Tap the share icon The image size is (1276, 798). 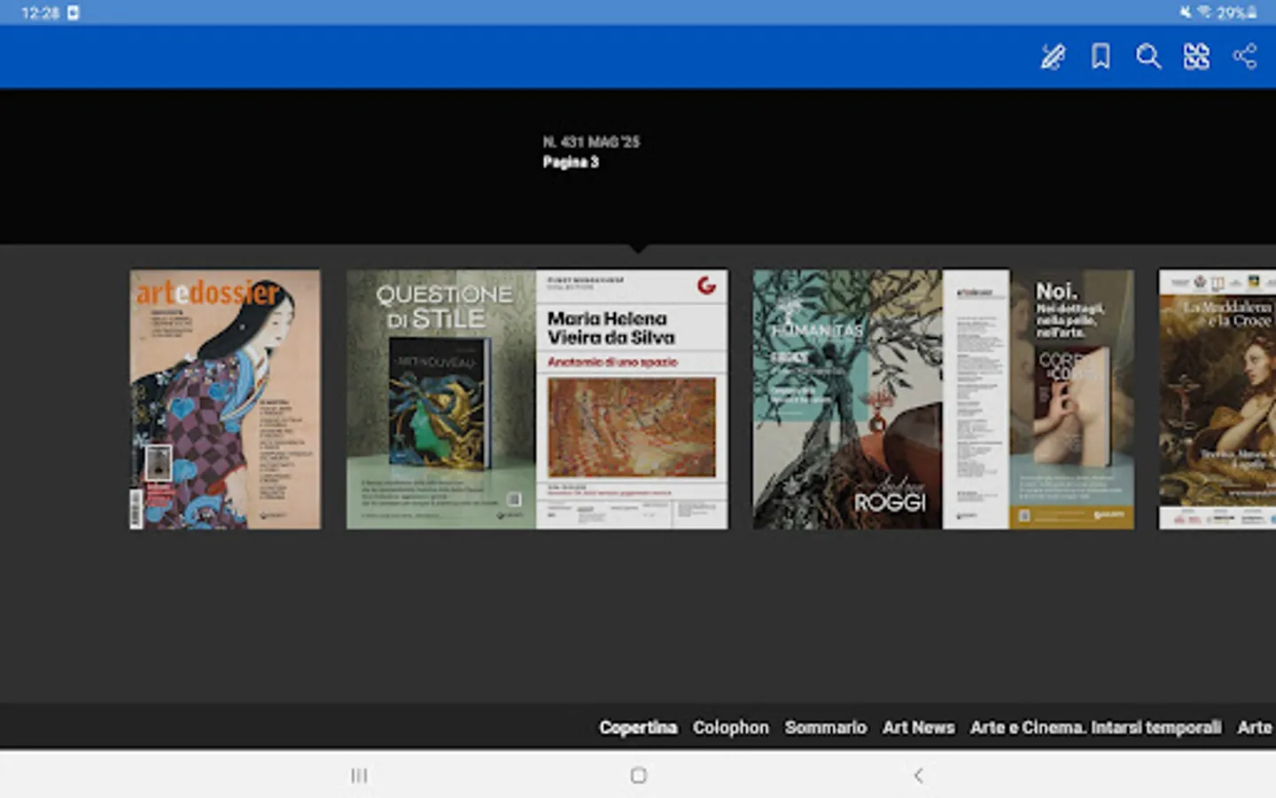1245,56
